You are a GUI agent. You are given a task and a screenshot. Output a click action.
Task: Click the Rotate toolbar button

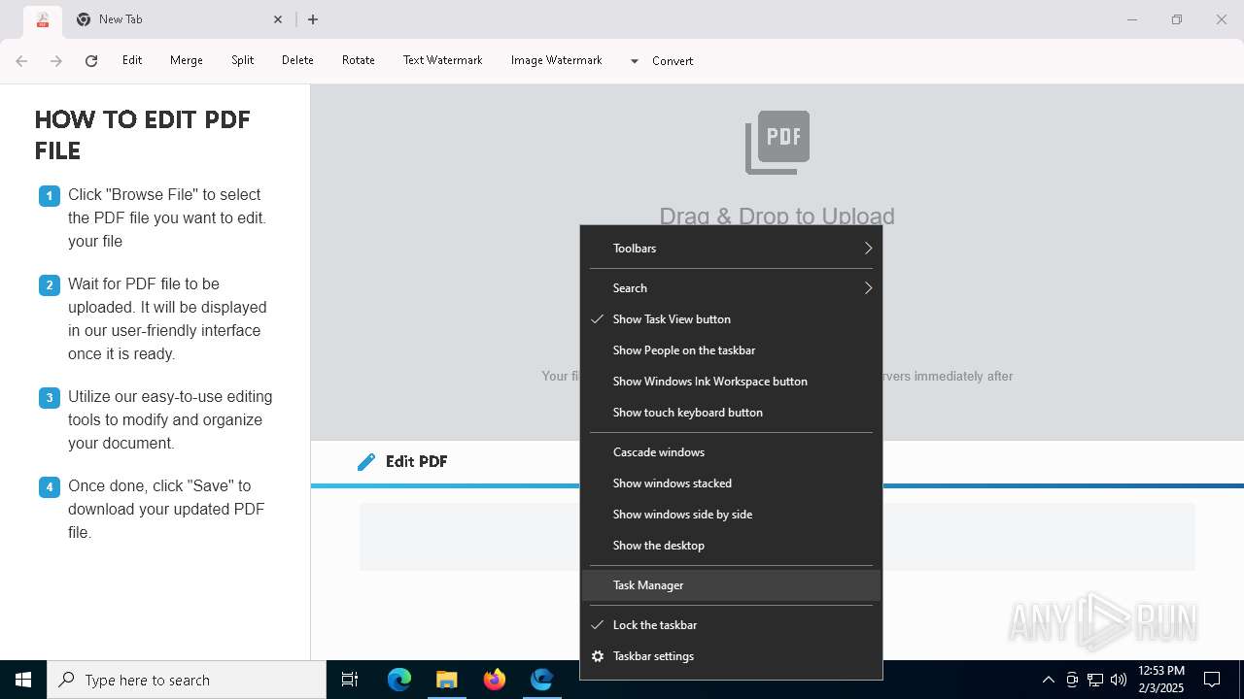(359, 60)
